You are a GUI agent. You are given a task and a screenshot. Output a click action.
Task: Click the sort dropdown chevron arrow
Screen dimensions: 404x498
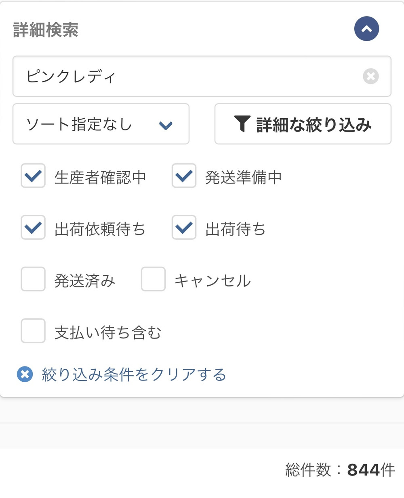166,126
